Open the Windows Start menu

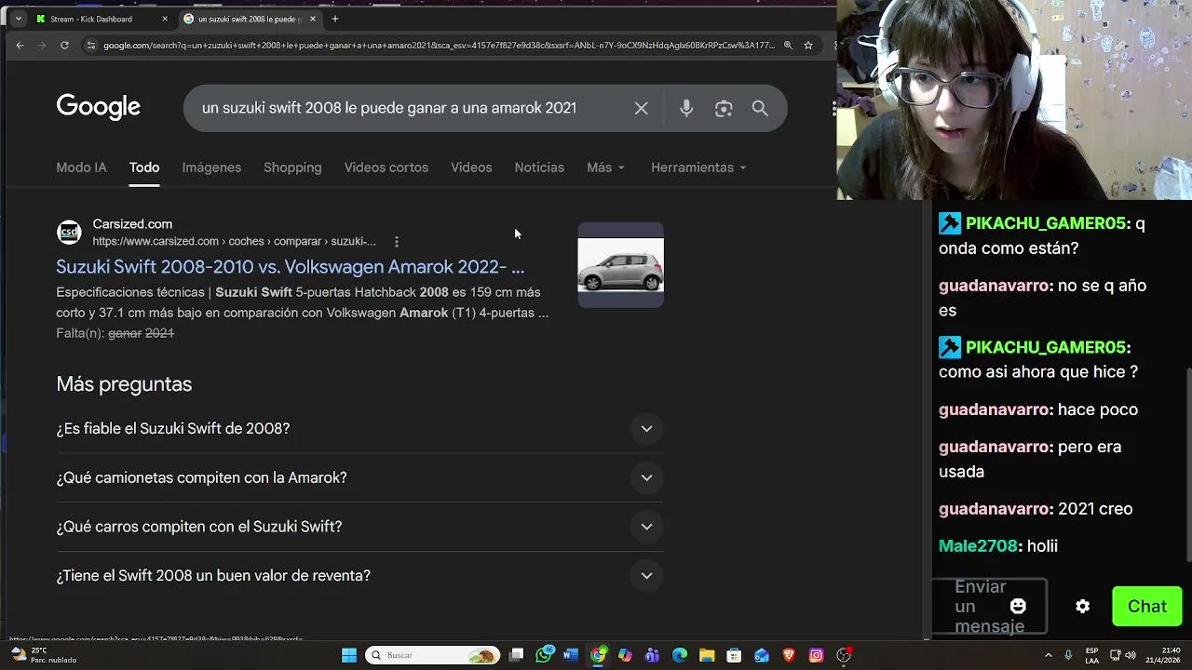pos(349,655)
